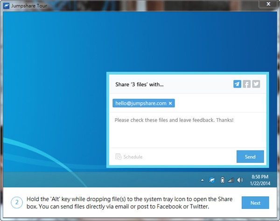Select the email share paper-plane icon
280x221 pixels.
[x=237, y=84]
